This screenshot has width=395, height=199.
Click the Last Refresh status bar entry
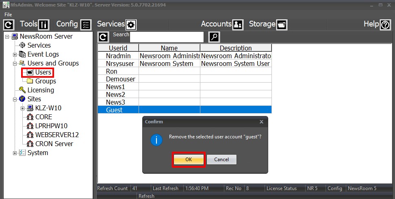pyautogui.click(x=165, y=188)
